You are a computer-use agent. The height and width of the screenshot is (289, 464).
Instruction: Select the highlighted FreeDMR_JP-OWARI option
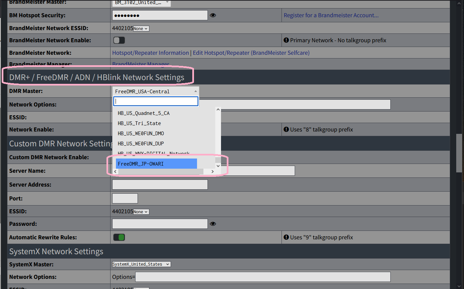tap(156, 164)
